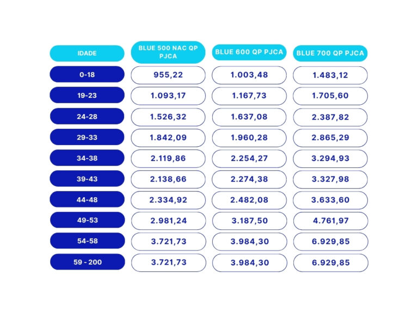Click the 4.761,97 price cell
Image resolution: width=418 pixels, height=313 pixels.
pos(330,221)
